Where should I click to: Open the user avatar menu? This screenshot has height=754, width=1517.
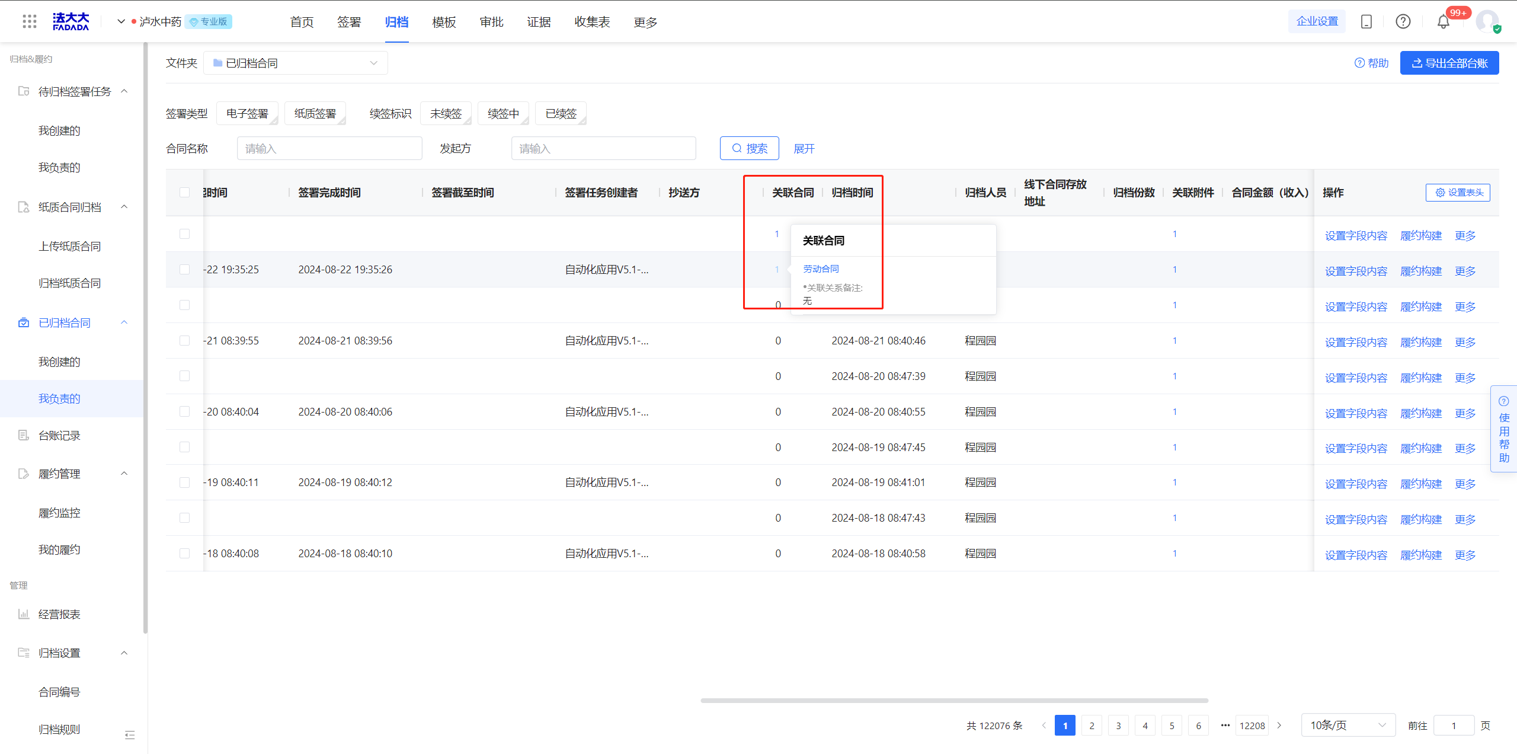click(x=1488, y=21)
